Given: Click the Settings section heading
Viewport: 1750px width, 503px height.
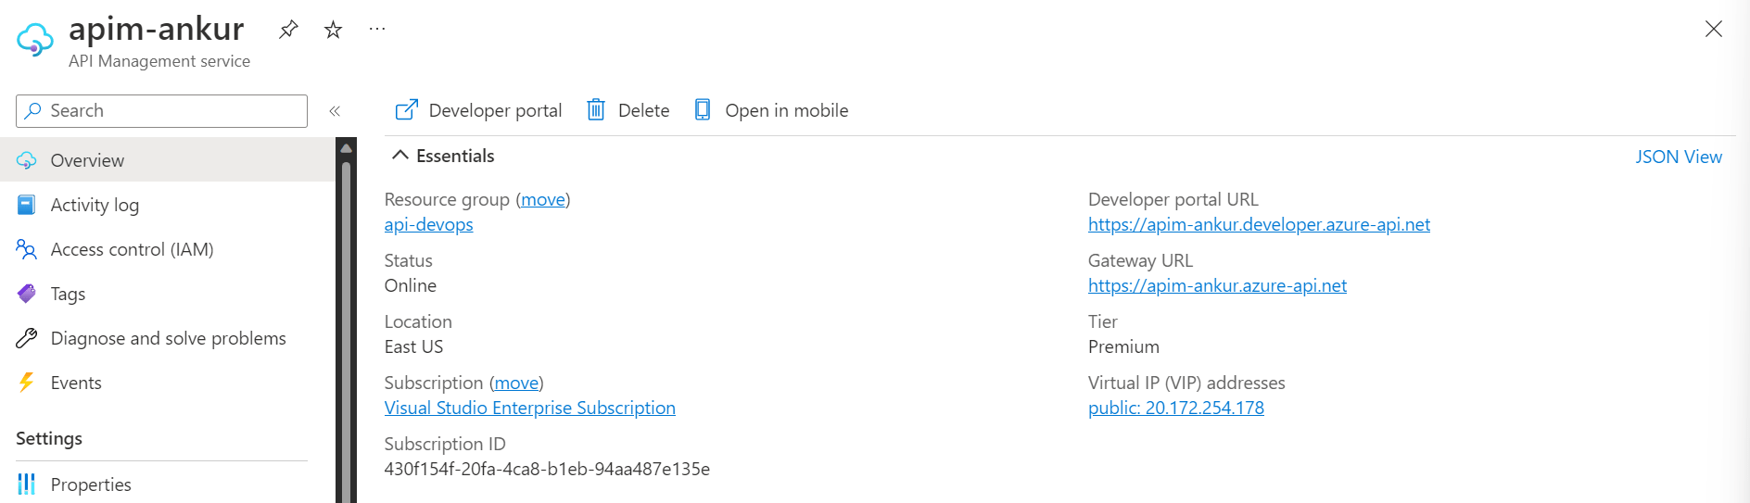Looking at the screenshot, I should coord(49,438).
